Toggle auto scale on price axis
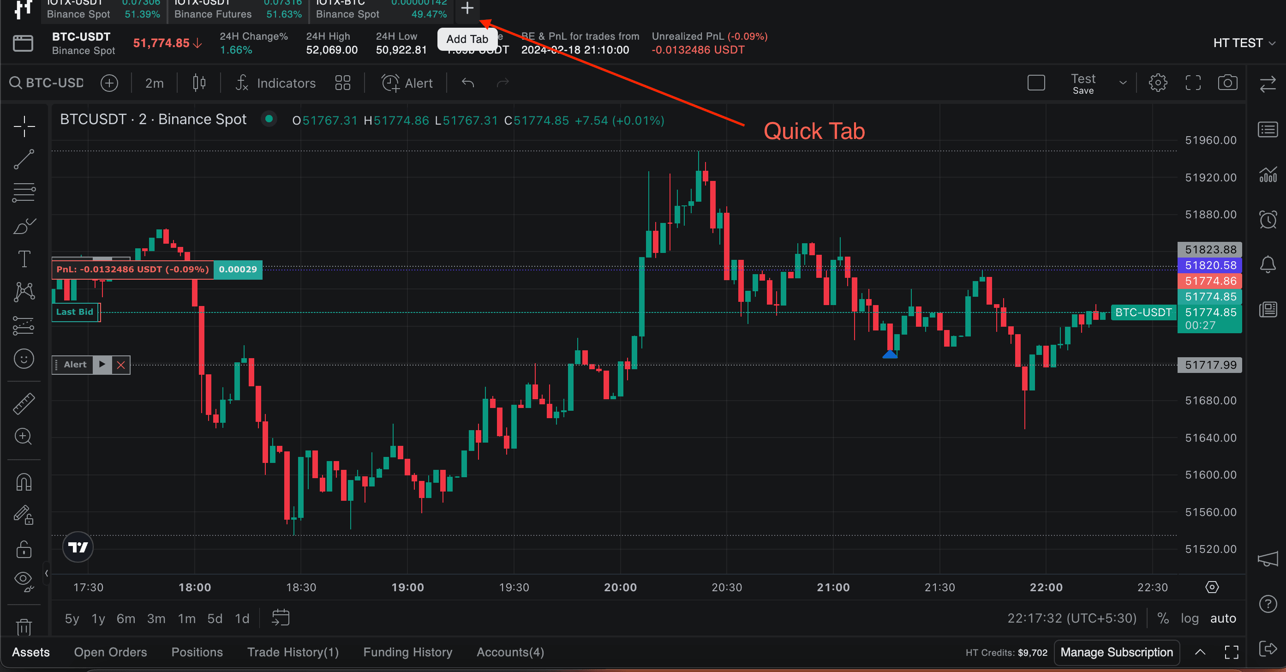The width and height of the screenshot is (1286, 672). pyautogui.click(x=1223, y=618)
